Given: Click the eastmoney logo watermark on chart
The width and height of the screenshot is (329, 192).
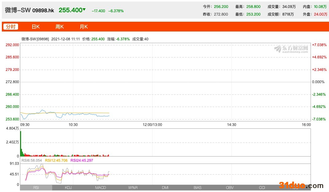Looking at the screenshot, I should click(291, 49).
